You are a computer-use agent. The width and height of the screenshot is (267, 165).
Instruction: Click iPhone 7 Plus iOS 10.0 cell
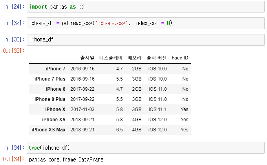point(157,79)
